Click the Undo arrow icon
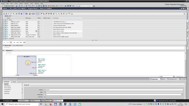 coord(29,6)
